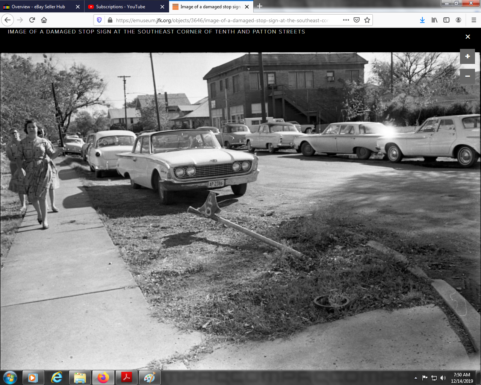The image size is (481, 385).
Task: Open Action Center flag icon
Action: (x=425, y=378)
